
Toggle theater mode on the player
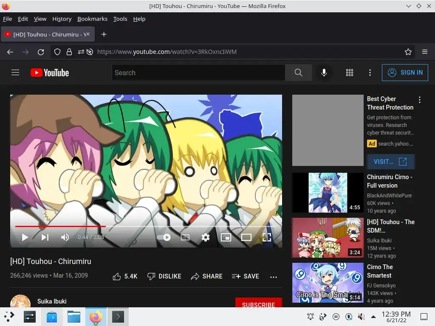point(246,237)
